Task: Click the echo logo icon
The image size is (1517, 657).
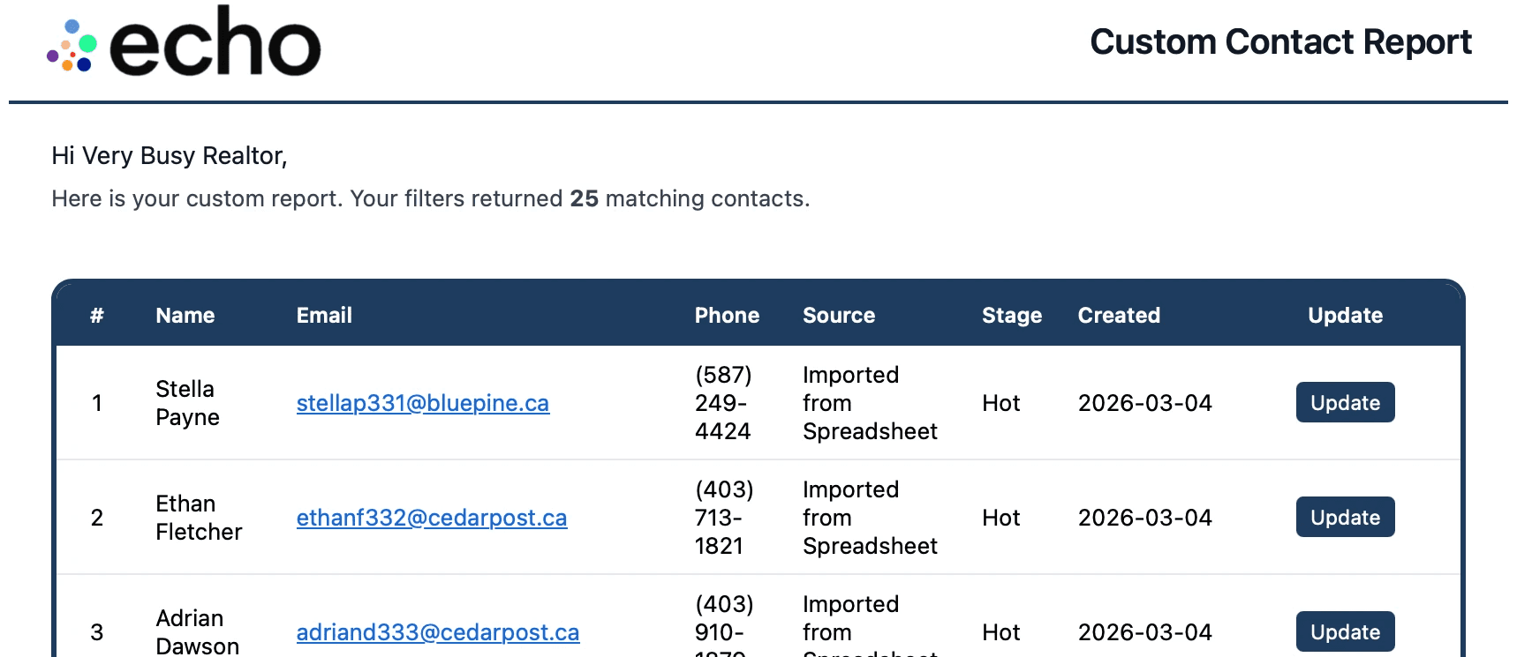Action: tap(72, 46)
